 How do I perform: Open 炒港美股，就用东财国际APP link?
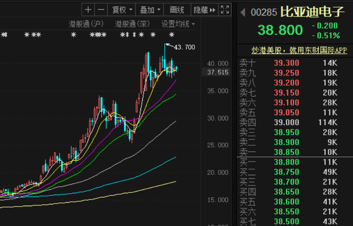[x=299, y=50]
